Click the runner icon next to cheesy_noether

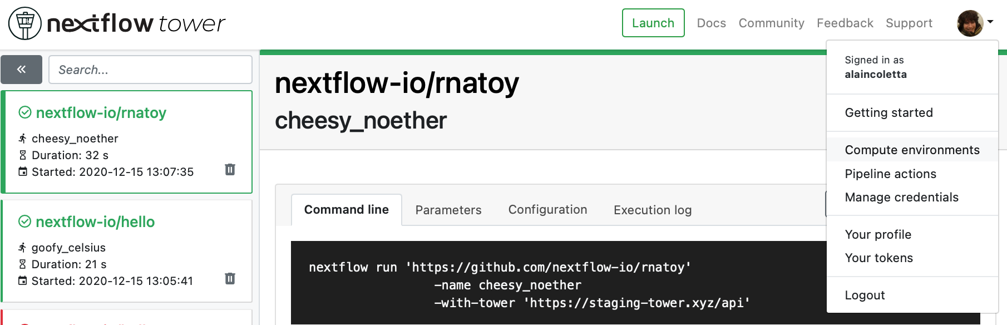(x=23, y=139)
